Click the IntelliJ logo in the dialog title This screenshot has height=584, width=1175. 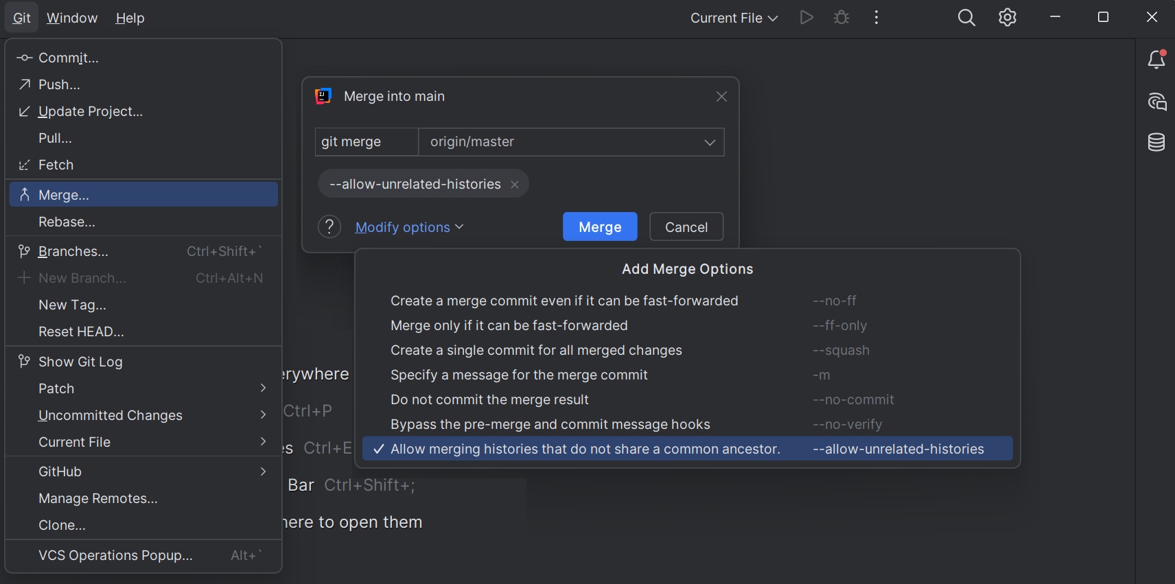323,96
